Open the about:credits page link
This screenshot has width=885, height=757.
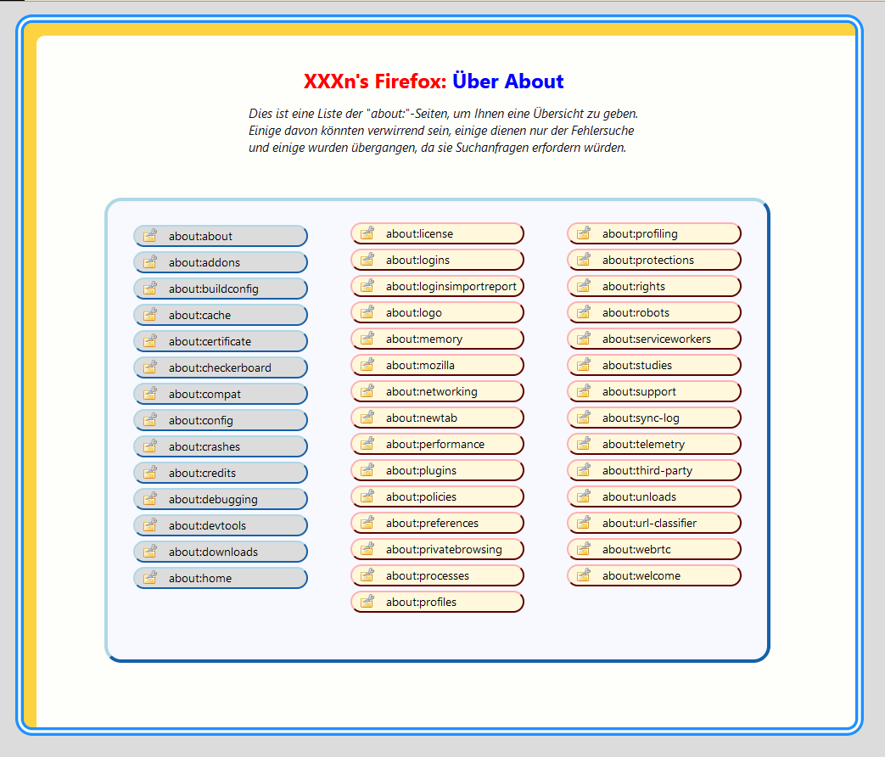[x=221, y=473]
